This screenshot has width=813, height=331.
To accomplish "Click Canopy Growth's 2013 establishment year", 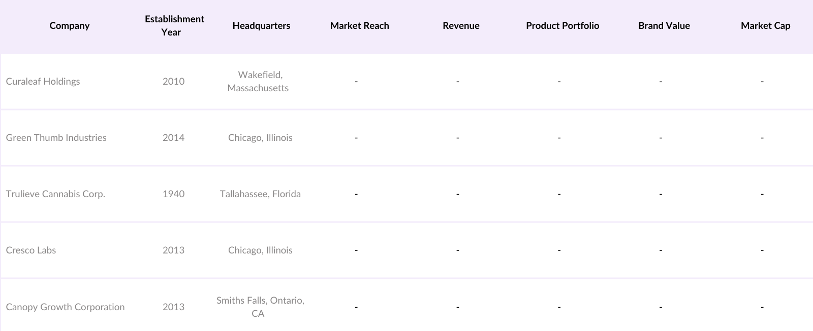I will point(173,307).
